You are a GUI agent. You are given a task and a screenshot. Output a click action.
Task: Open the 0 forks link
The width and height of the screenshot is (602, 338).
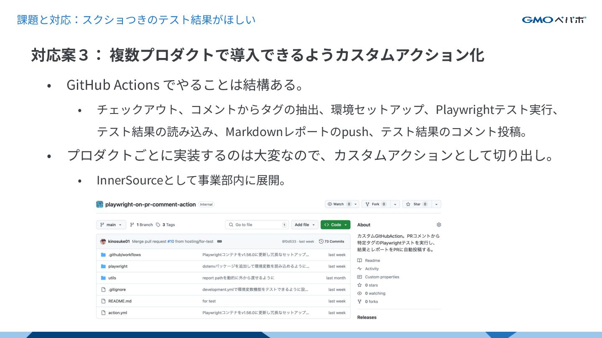coord(371,301)
